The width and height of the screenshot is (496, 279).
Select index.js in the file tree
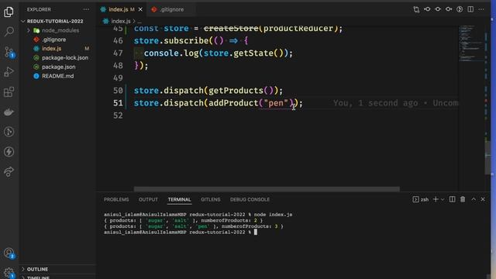52,48
